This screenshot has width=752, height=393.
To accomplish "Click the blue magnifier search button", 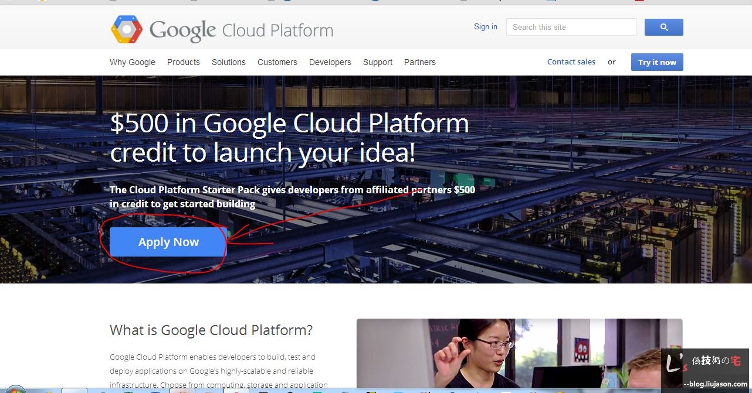I will [x=664, y=28].
